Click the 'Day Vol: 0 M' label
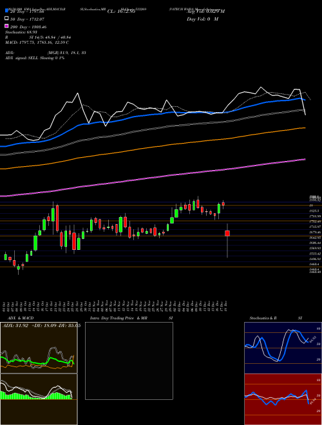 pyautogui.click(x=202, y=19)
